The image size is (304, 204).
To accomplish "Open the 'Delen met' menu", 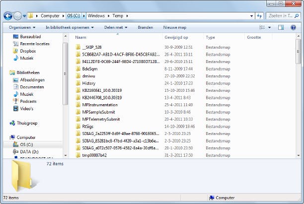I will [x=116, y=27].
